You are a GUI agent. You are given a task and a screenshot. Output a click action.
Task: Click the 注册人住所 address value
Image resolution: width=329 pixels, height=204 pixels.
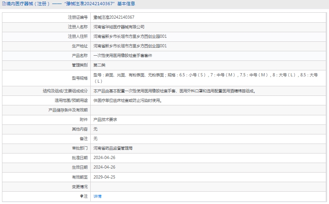(x=130, y=36)
